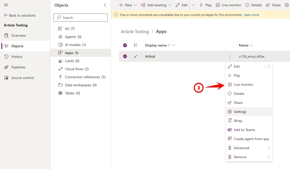The width and height of the screenshot is (290, 169).
Task: Open the Artical app name
Action: (150, 56)
